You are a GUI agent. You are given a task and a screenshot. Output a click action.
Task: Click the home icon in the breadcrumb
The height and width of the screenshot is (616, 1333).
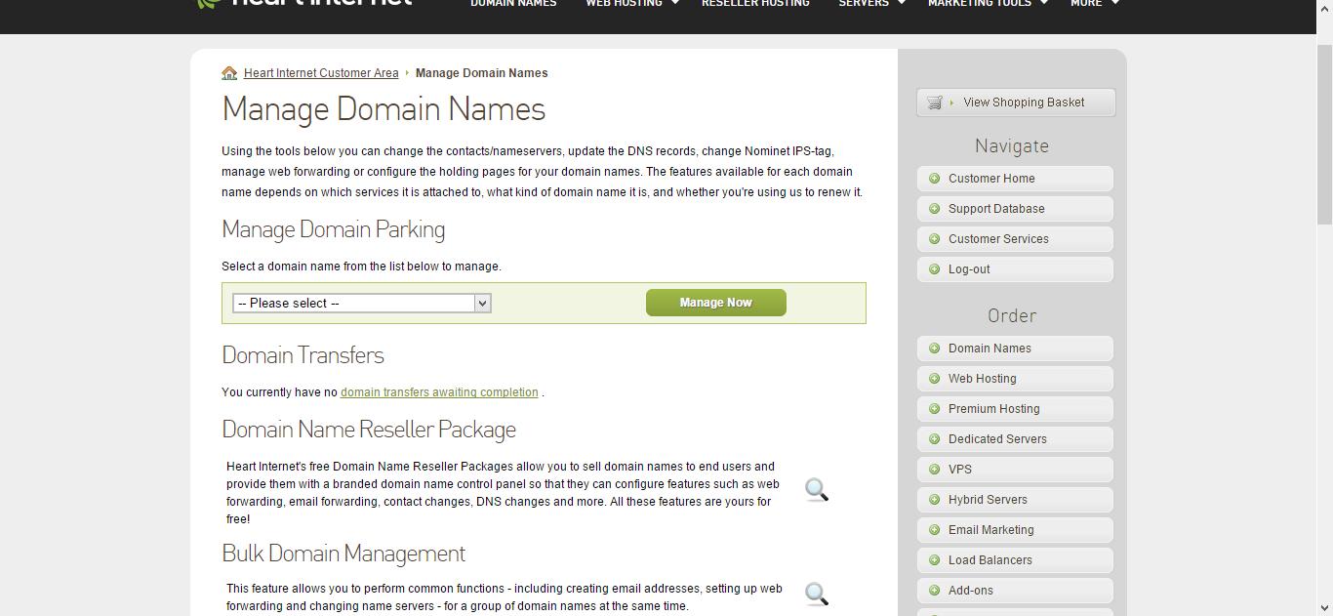tap(229, 72)
